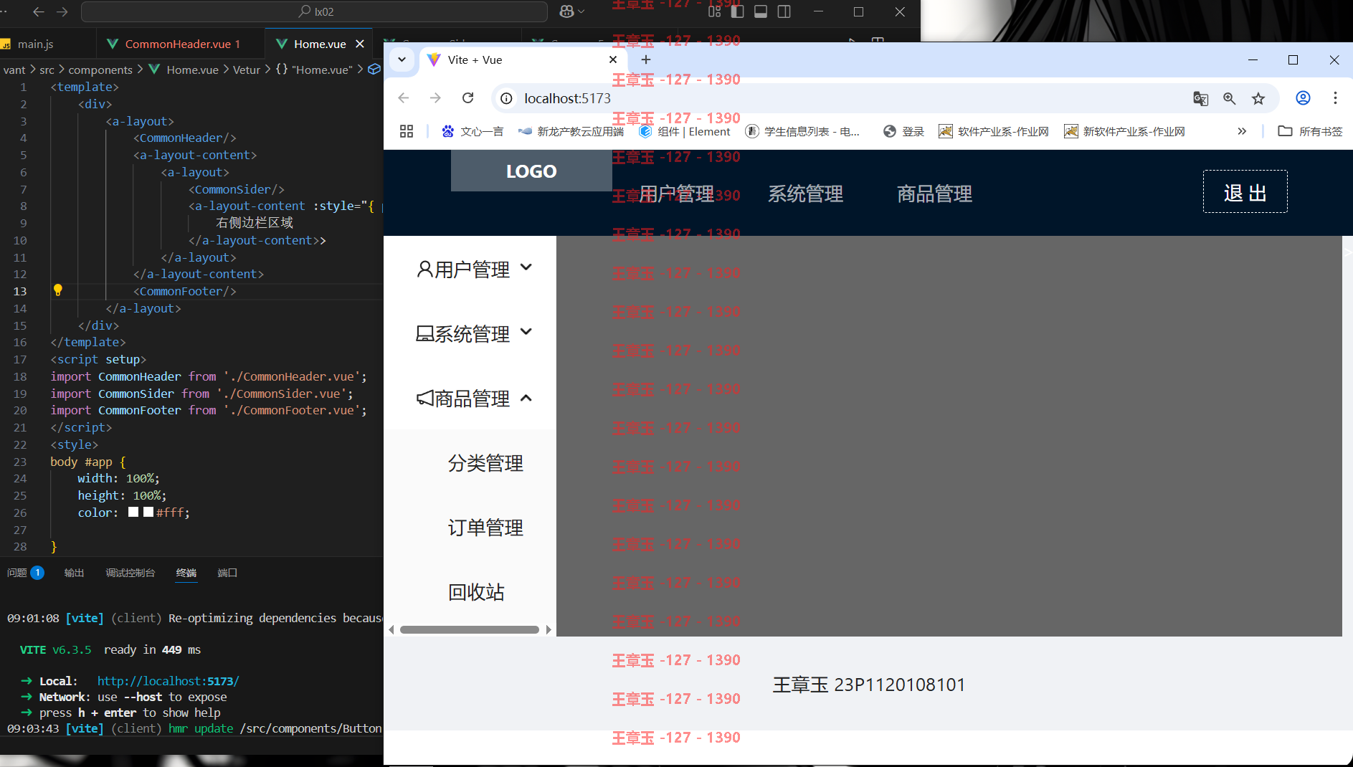Open the 新软件产业系-作业网 bookmark
Viewport: 1353px width, 767px height.
point(1124,131)
